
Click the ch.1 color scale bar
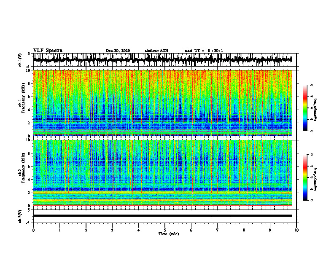305,108
